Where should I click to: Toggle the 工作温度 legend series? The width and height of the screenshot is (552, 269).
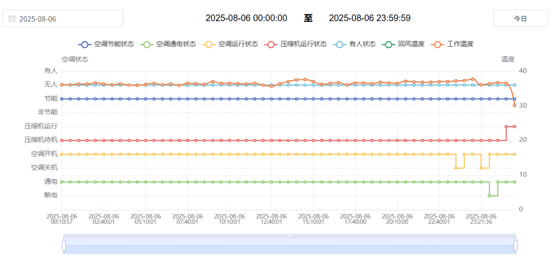pyautogui.click(x=452, y=44)
